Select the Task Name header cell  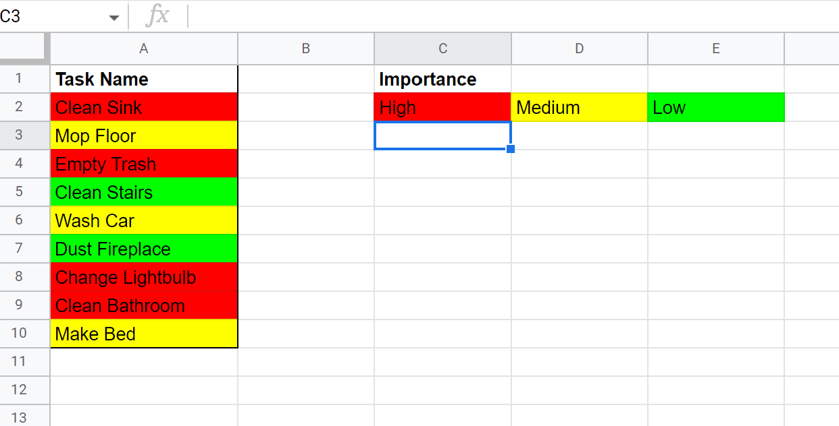coord(144,80)
